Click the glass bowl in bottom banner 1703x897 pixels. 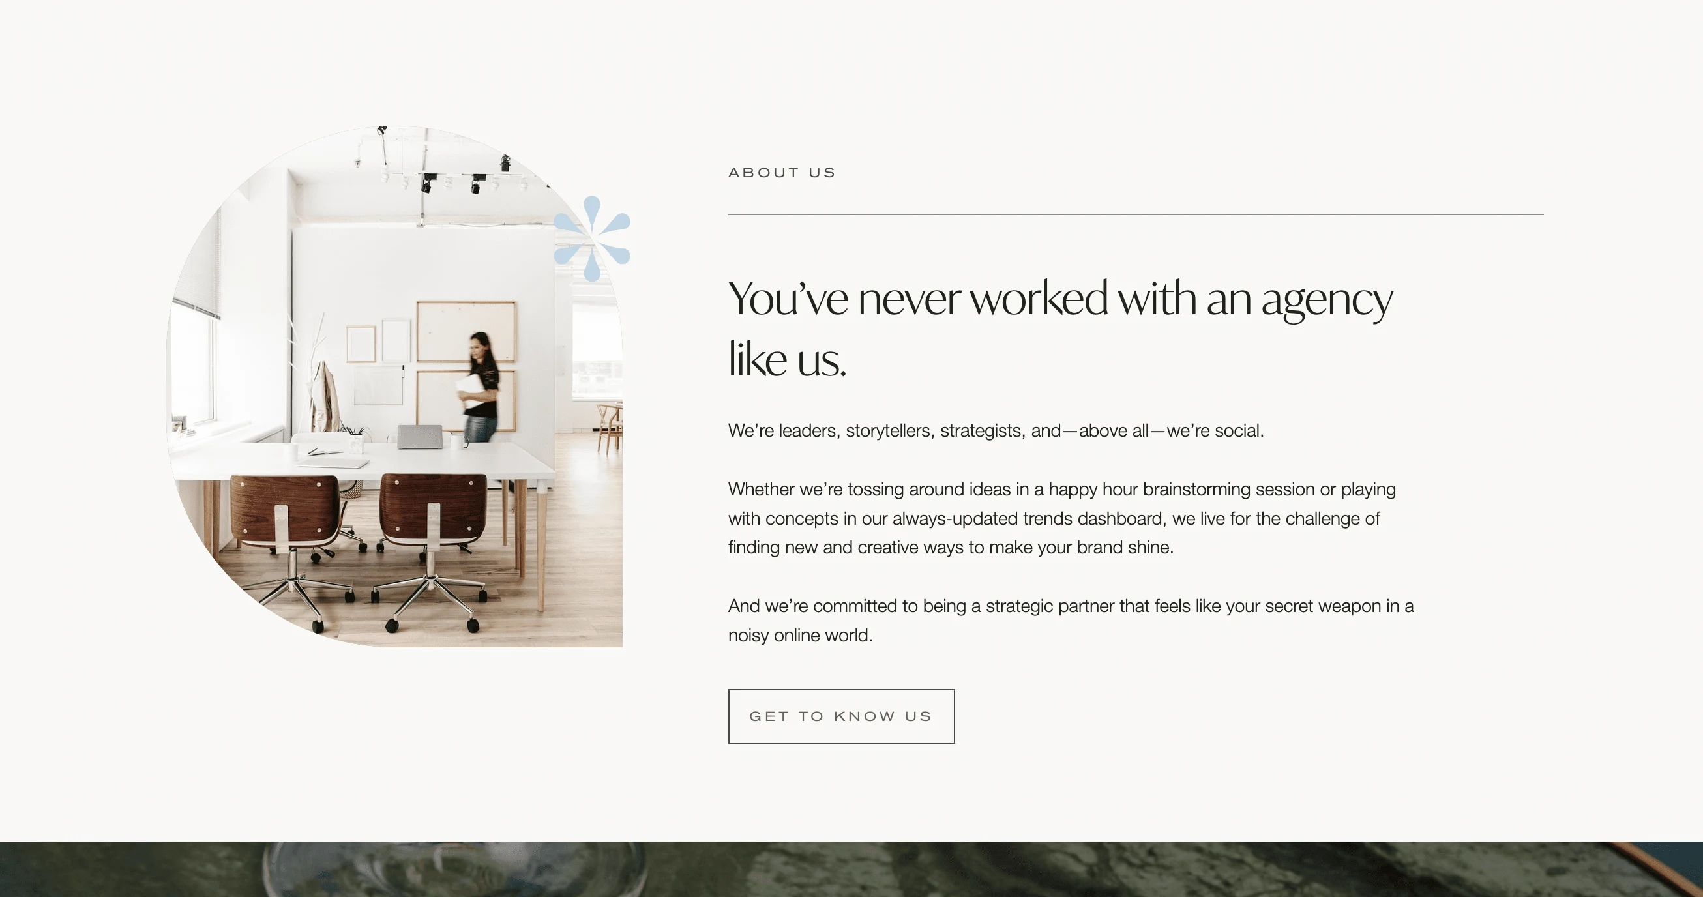(x=455, y=869)
